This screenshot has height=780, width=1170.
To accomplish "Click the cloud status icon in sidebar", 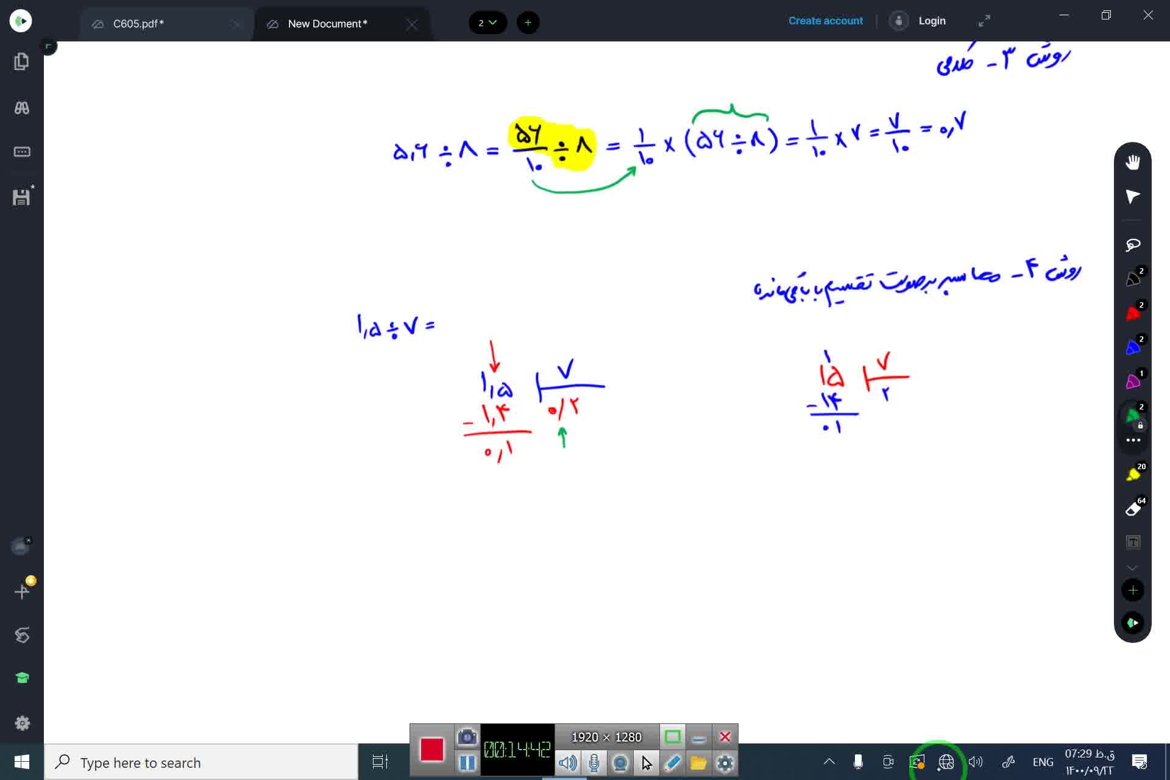I will pyautogui.click(x=21, y=546).
